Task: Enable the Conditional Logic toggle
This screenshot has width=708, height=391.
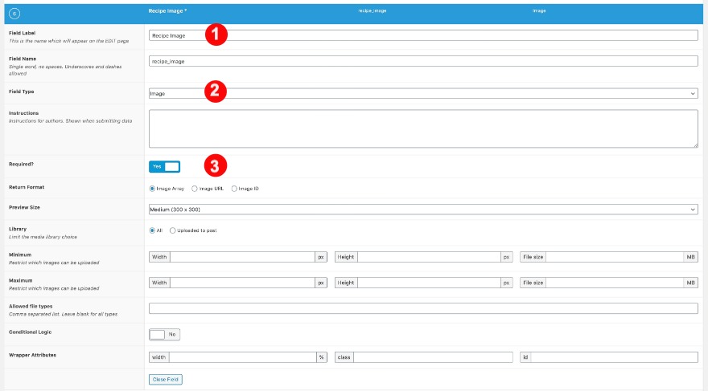Action: click(x=164, y=334)
